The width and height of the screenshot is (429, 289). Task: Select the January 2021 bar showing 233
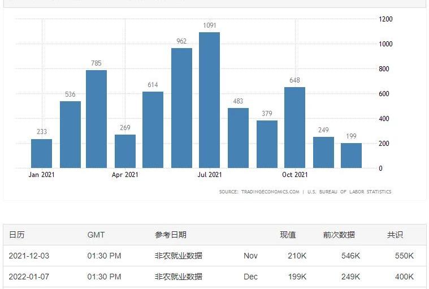click(41, 153)
